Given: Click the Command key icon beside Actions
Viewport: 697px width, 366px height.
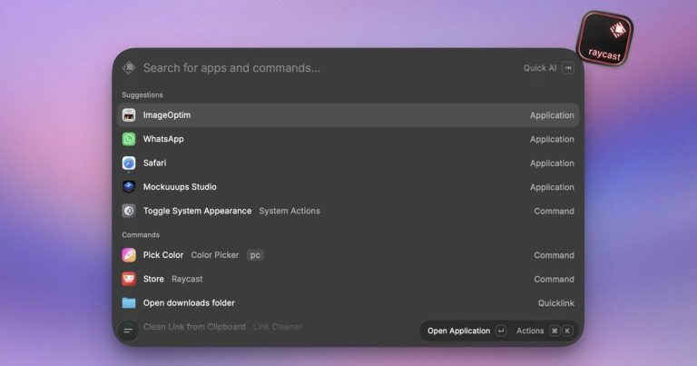Looking at the screenshot, I should pos(555,331).
